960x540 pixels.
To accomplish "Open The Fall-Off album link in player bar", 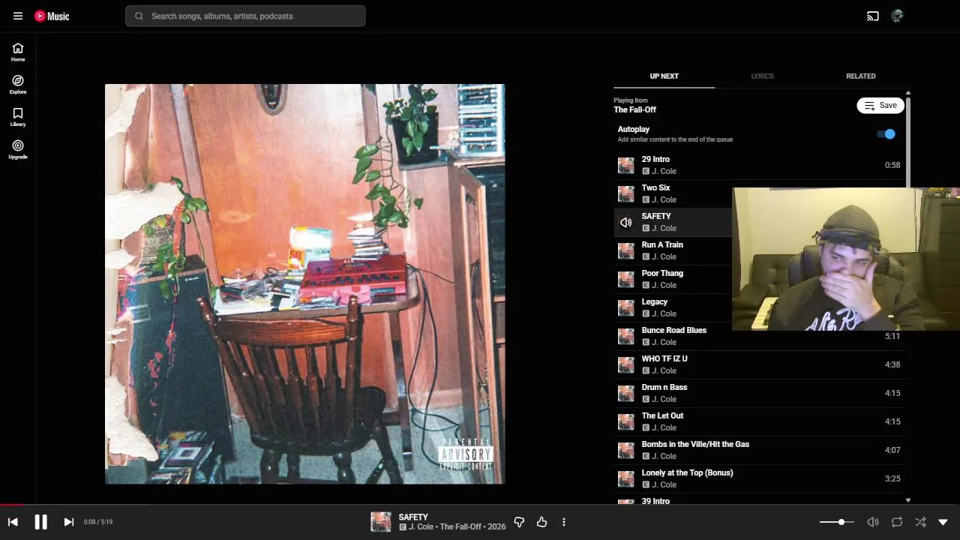I will (460, 527).
